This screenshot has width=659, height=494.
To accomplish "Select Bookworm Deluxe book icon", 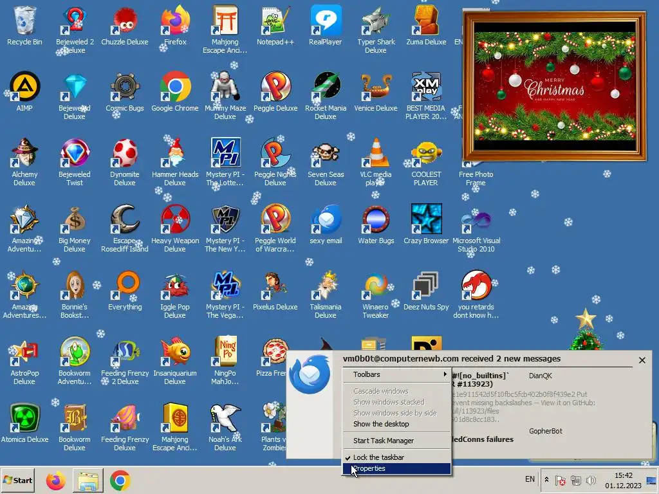I will pyautogui.click(x=75, y=428).
